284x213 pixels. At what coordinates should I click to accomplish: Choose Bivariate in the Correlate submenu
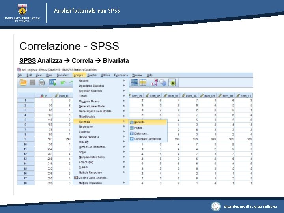(x=148, y=122)
